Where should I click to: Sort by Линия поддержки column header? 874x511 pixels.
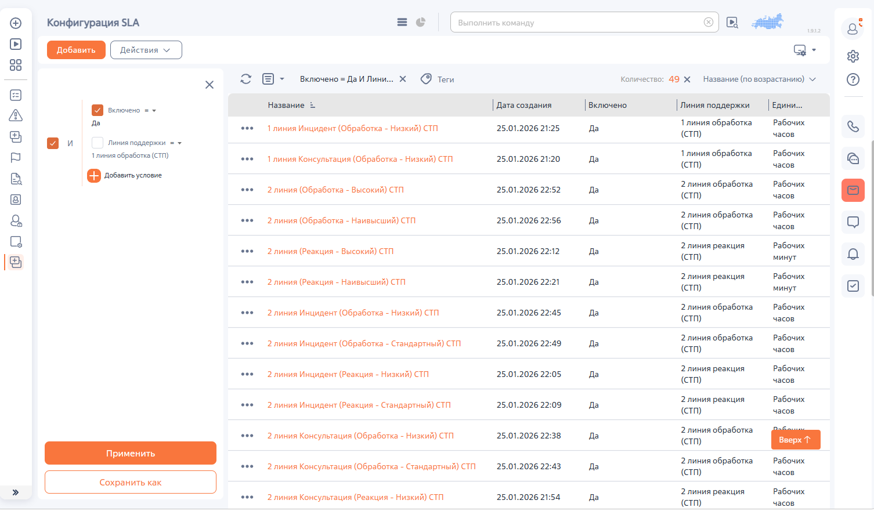pyautogui.click(x=715, y=105)
